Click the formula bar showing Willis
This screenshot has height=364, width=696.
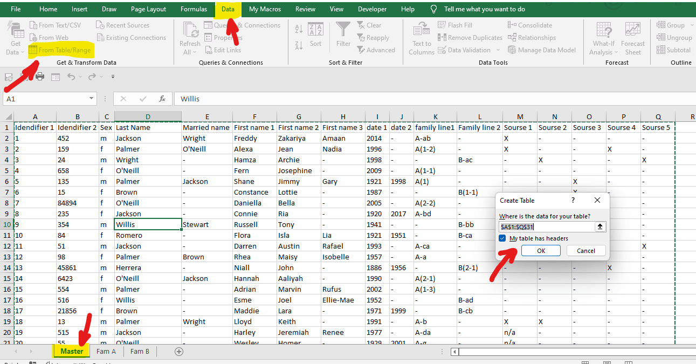click(434, 99)
